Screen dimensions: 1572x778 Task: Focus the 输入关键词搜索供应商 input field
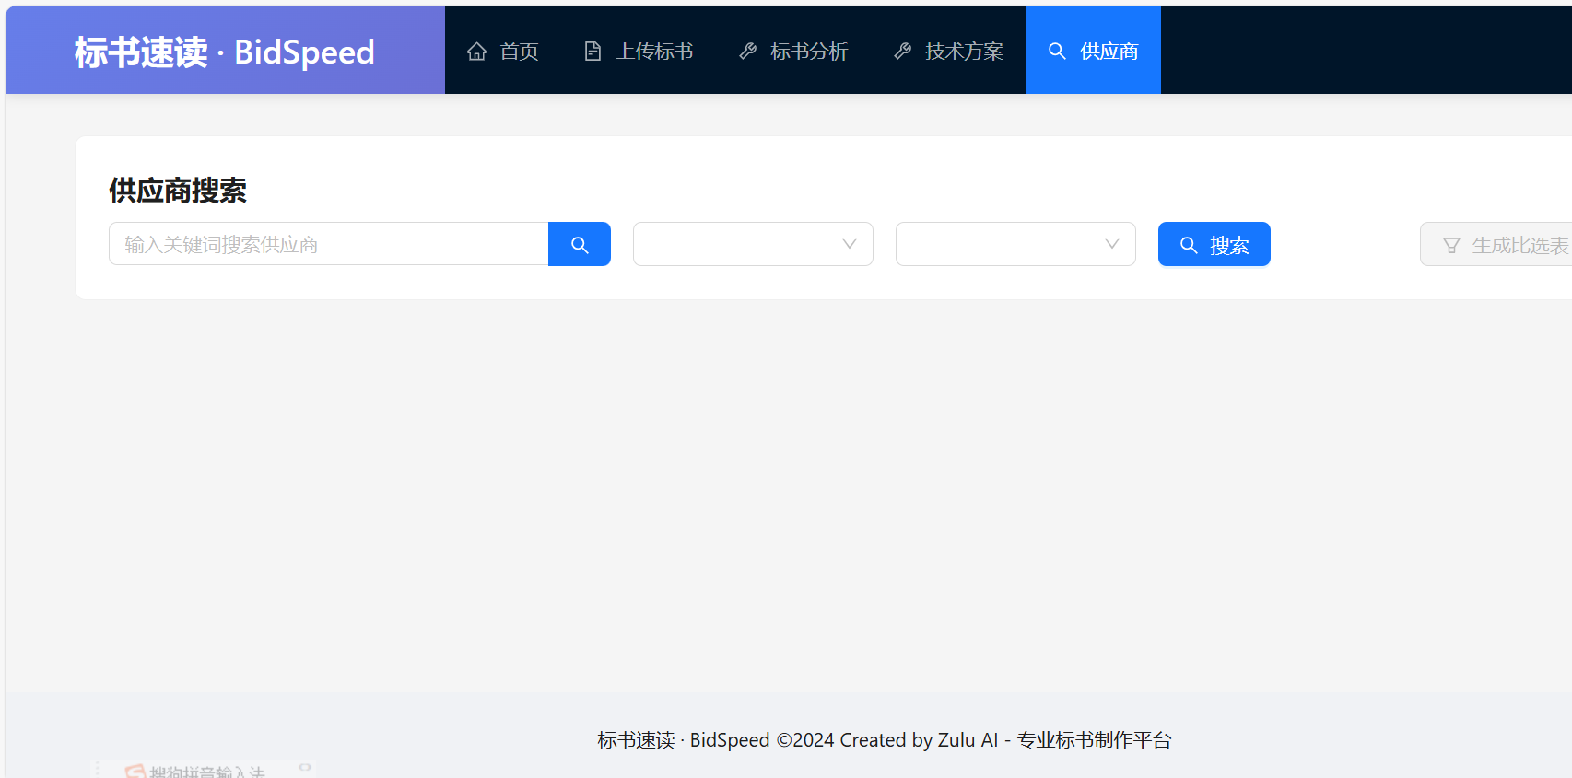click(x=328, y=244)
